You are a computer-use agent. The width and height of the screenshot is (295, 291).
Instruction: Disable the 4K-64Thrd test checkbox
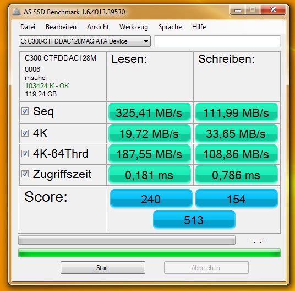25,153
